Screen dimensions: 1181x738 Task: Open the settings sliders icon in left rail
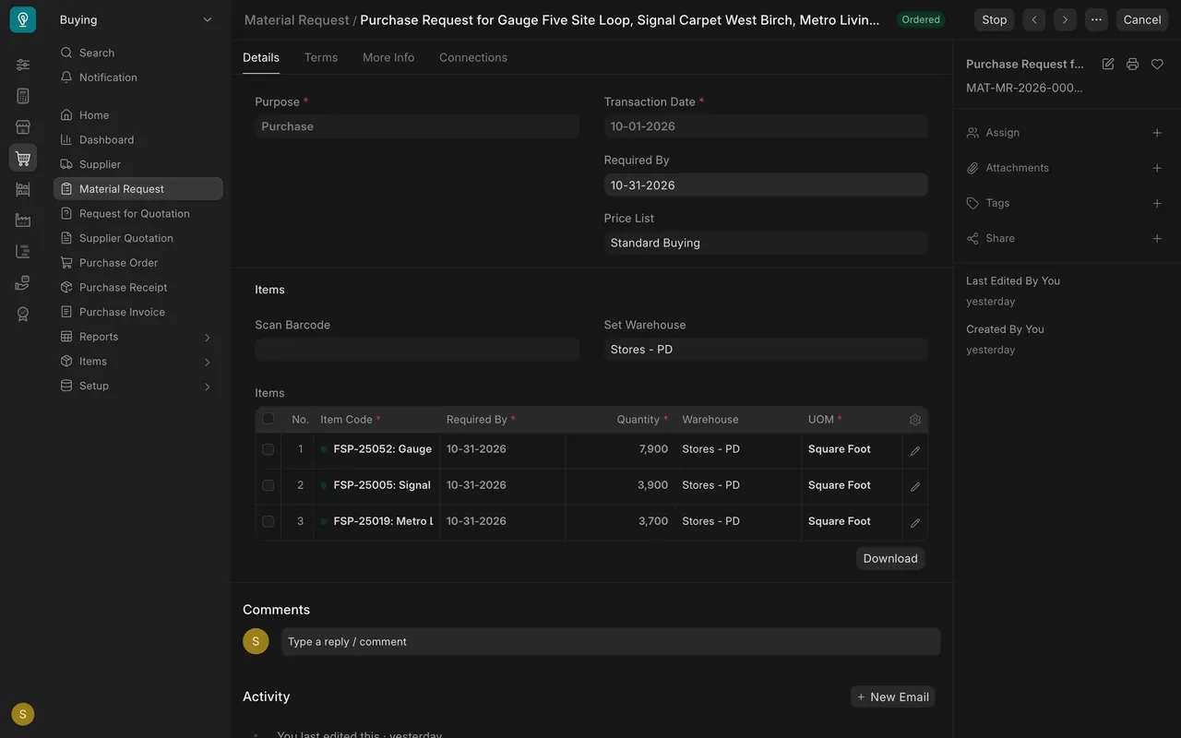point(23,65)
